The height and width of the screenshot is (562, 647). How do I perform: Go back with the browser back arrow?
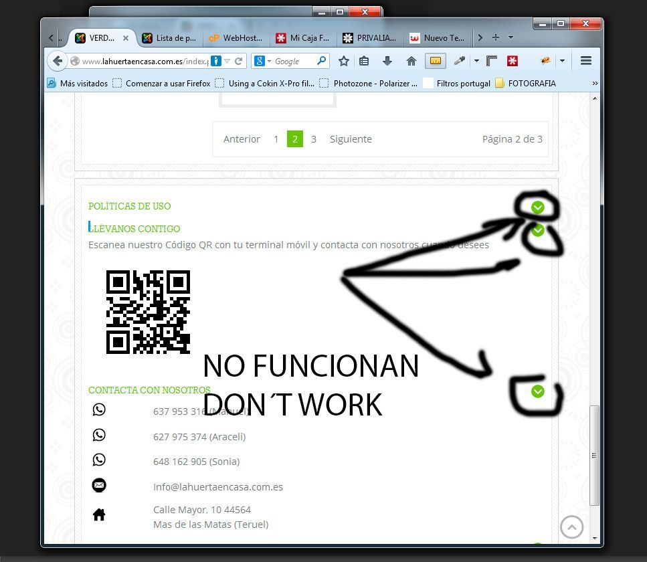58,61
